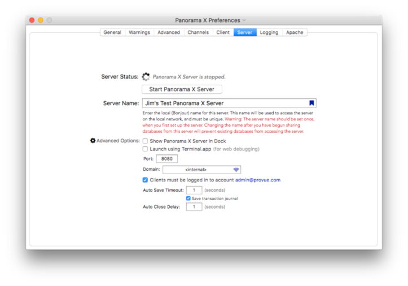Switch to the General tab
The image size is (408, 286).
point(112,33)
